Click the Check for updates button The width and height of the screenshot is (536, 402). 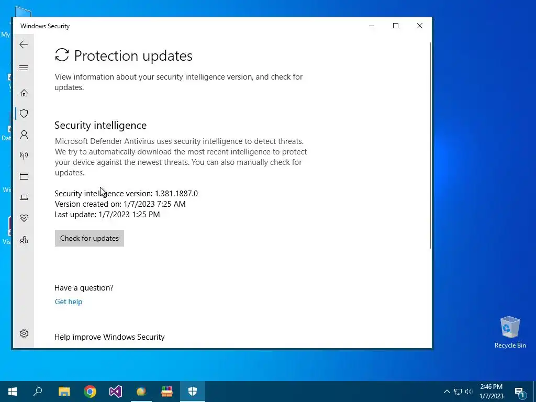coord(89,238)
